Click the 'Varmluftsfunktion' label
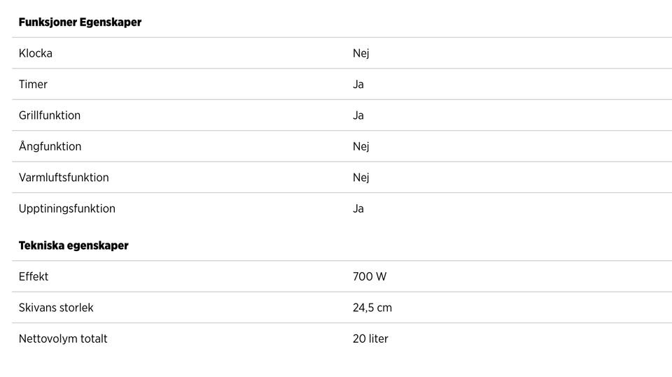 (64, 178)
